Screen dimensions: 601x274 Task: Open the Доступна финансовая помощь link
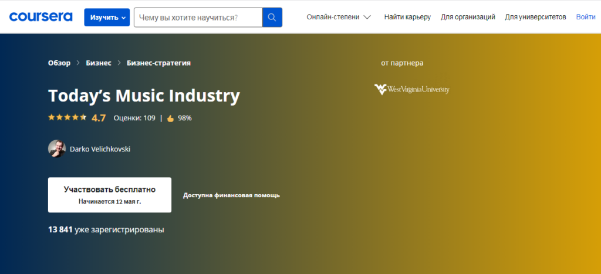pos(231,195)
